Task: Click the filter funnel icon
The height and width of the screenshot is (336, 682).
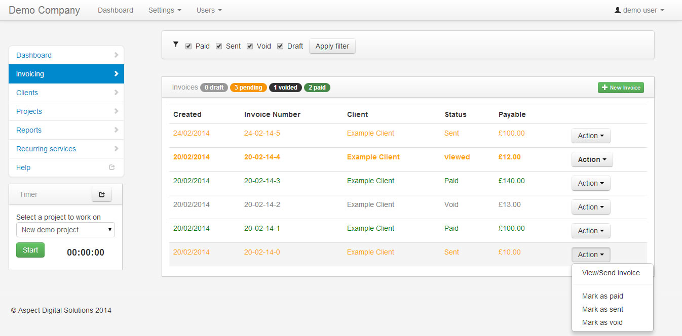Action: pos(176,45)
